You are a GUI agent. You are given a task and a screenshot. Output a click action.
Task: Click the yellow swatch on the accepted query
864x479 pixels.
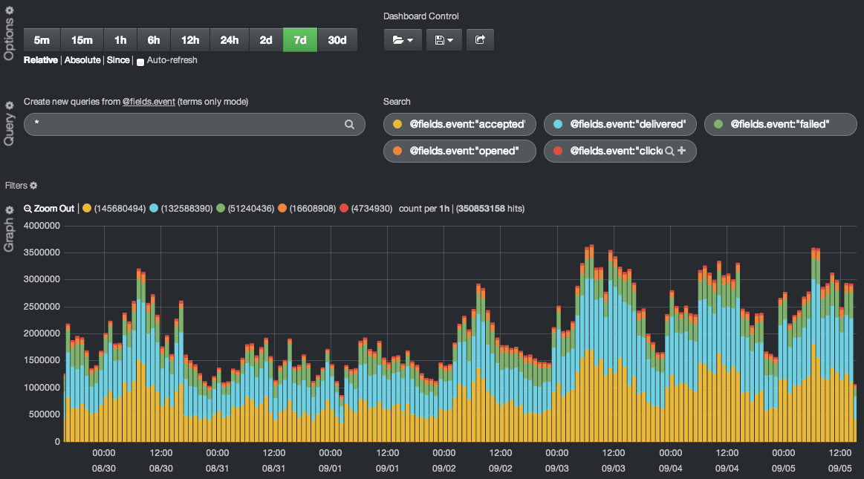[397, 125]
